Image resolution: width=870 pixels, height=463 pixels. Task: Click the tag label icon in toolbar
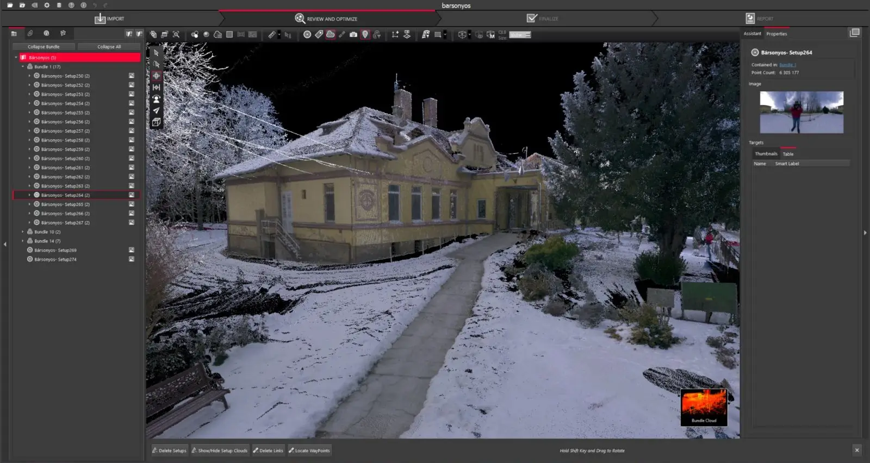point(319,35)
